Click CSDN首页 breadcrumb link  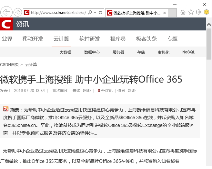tap(9, 64)
